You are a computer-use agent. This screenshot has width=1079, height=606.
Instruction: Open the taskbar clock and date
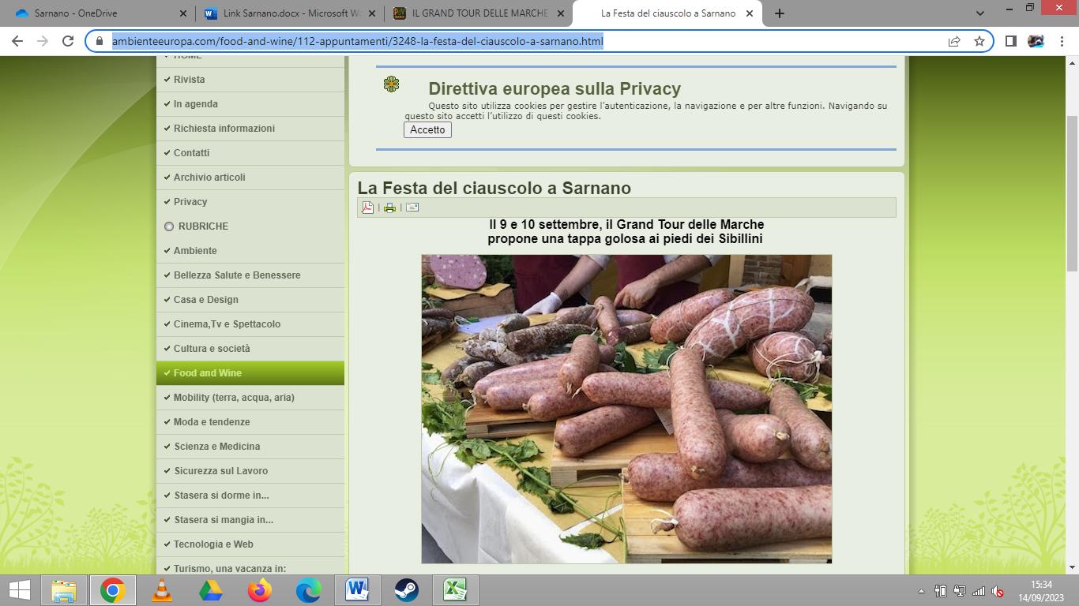[x=1041, y=590]
